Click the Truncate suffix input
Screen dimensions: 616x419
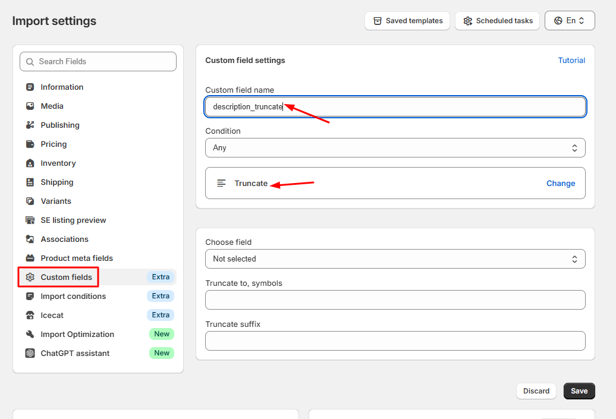[x=395, y=341]
